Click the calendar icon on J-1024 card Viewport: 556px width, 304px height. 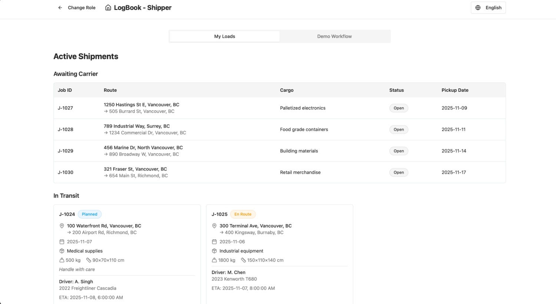click(x=62, y=242)
